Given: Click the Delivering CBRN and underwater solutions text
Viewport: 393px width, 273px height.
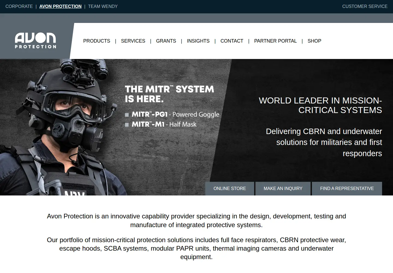Looking at the screenshot, I should pyautogui.click(x=324, y=142).
